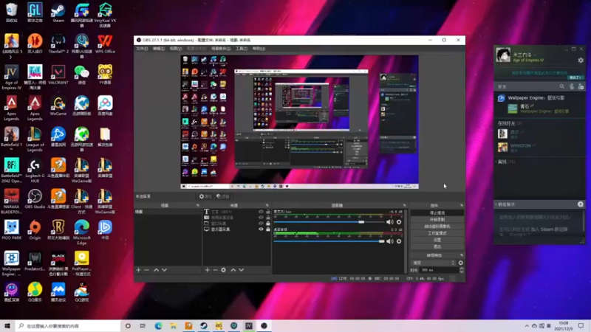
Task: Open Settings from OBS Controls panel
Action: pos(437,240)
